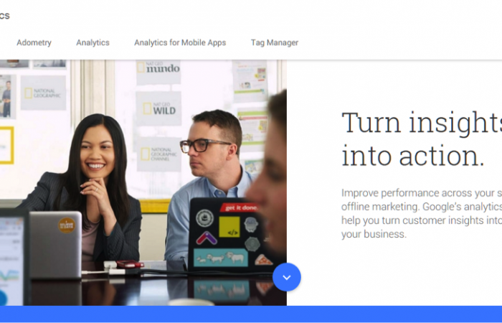Select Analytics for Mobile Apps tab
This screenshot has width=502, height=323.
[180, 42]
